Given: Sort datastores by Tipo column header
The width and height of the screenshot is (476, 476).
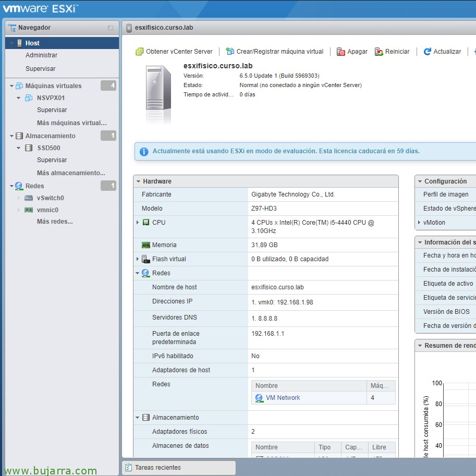Looking at the screenshot, I should tap(328, 447).
